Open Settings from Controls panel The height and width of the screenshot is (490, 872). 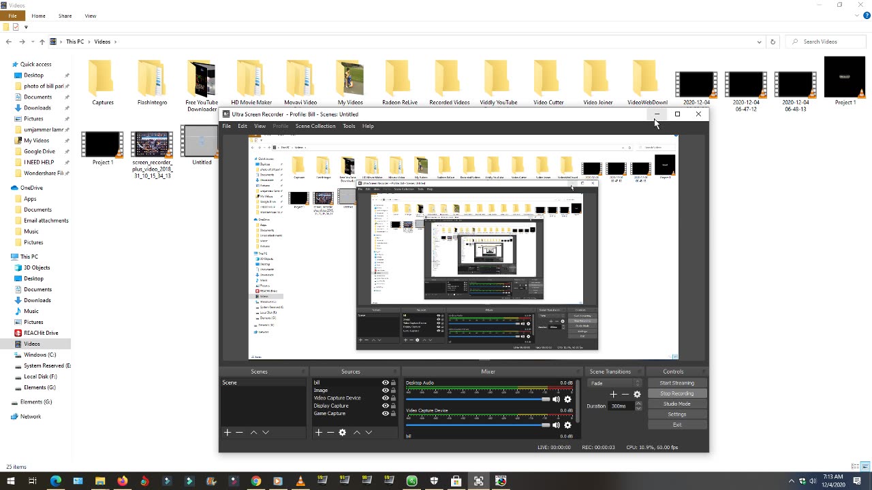[x=676, y=414]
